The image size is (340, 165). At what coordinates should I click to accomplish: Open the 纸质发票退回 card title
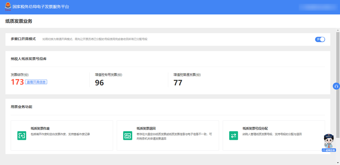point(145,128)
